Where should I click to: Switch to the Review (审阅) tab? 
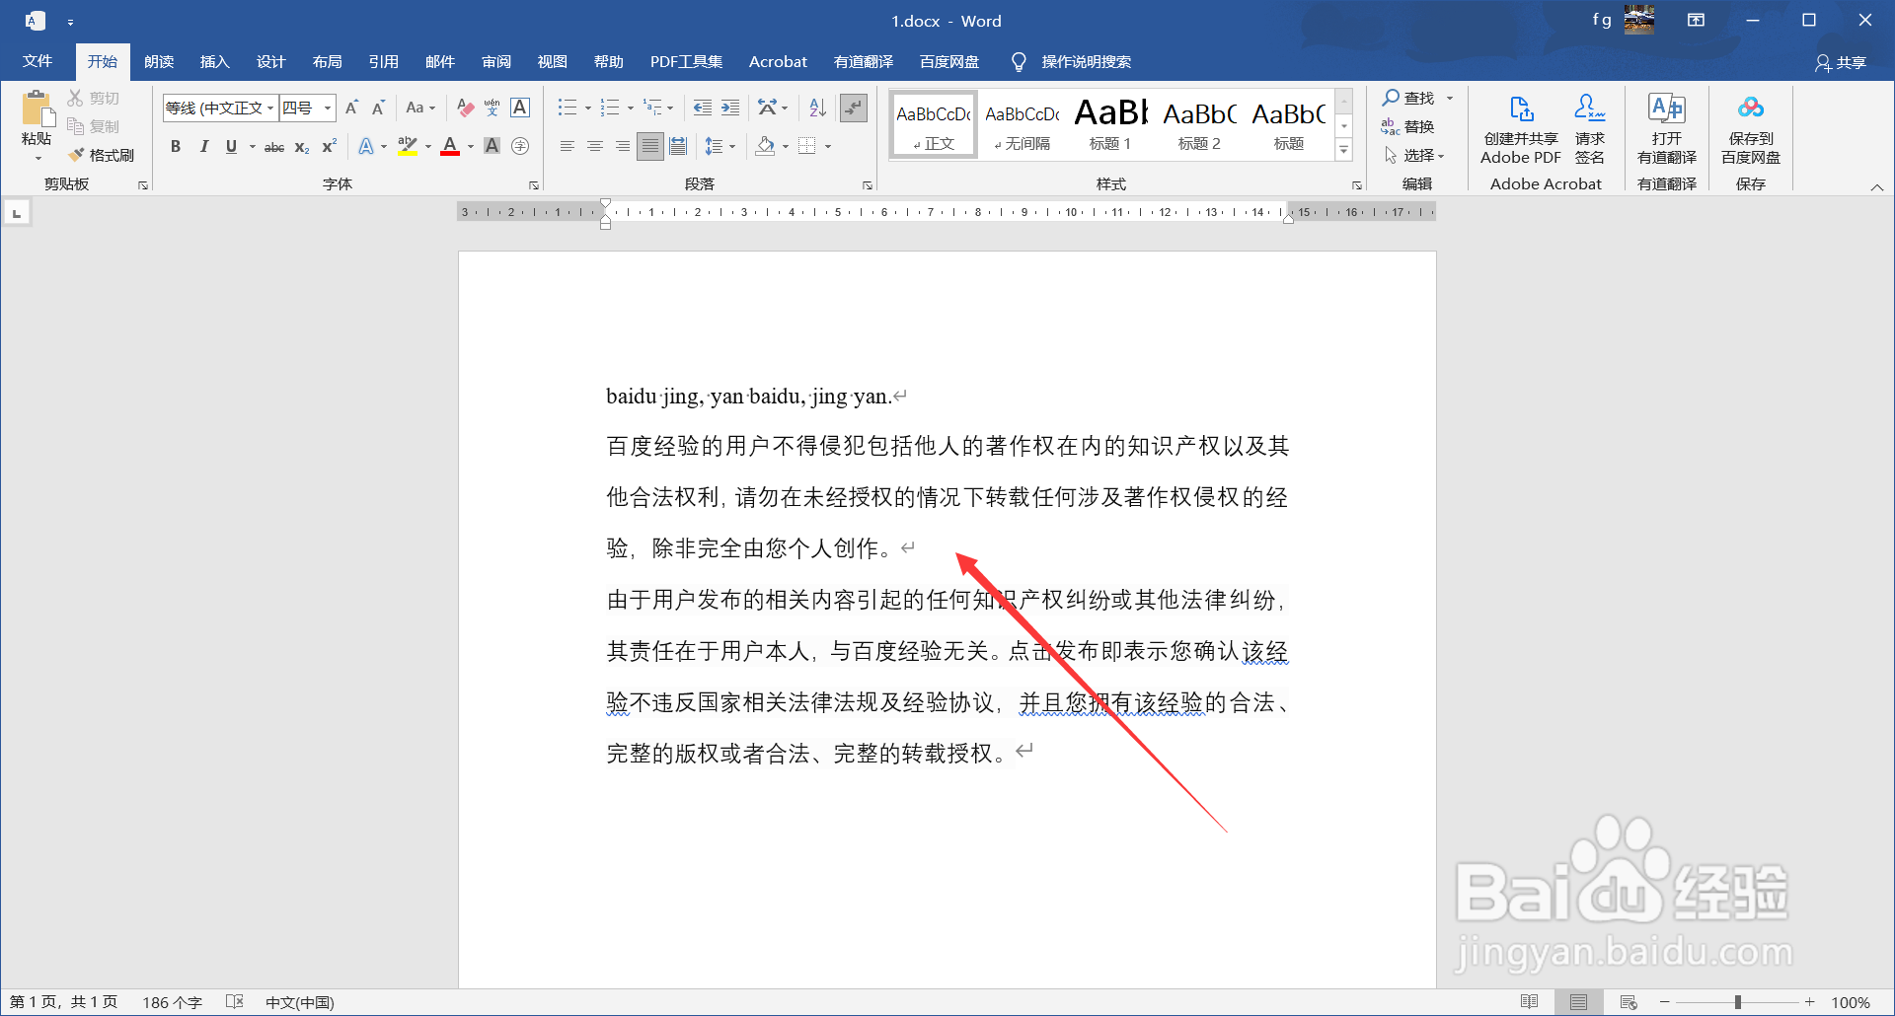tap(496, 61)
